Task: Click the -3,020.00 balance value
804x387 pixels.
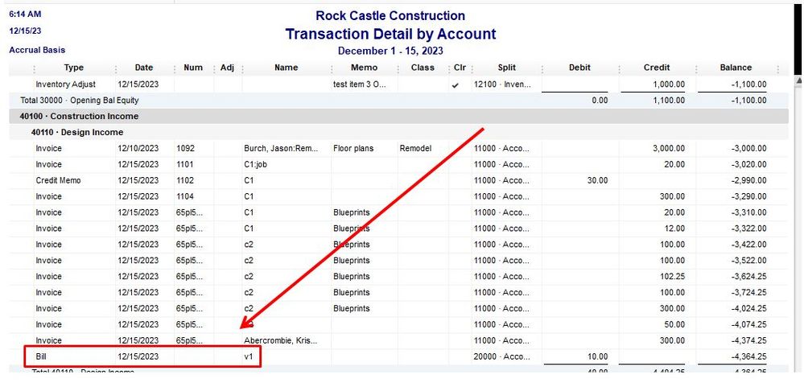Action: coord(748,165)
